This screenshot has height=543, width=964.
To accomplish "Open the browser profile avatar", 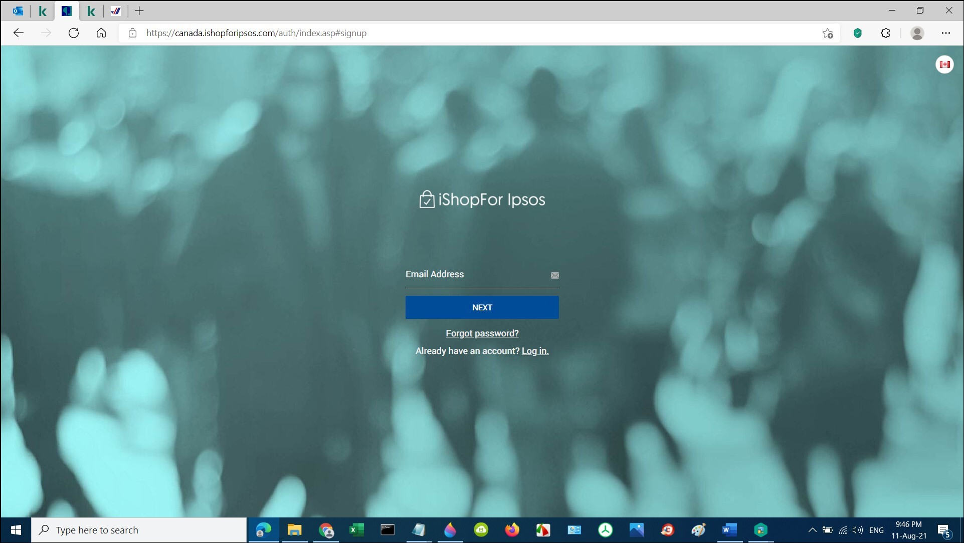I will pos(917,33).
